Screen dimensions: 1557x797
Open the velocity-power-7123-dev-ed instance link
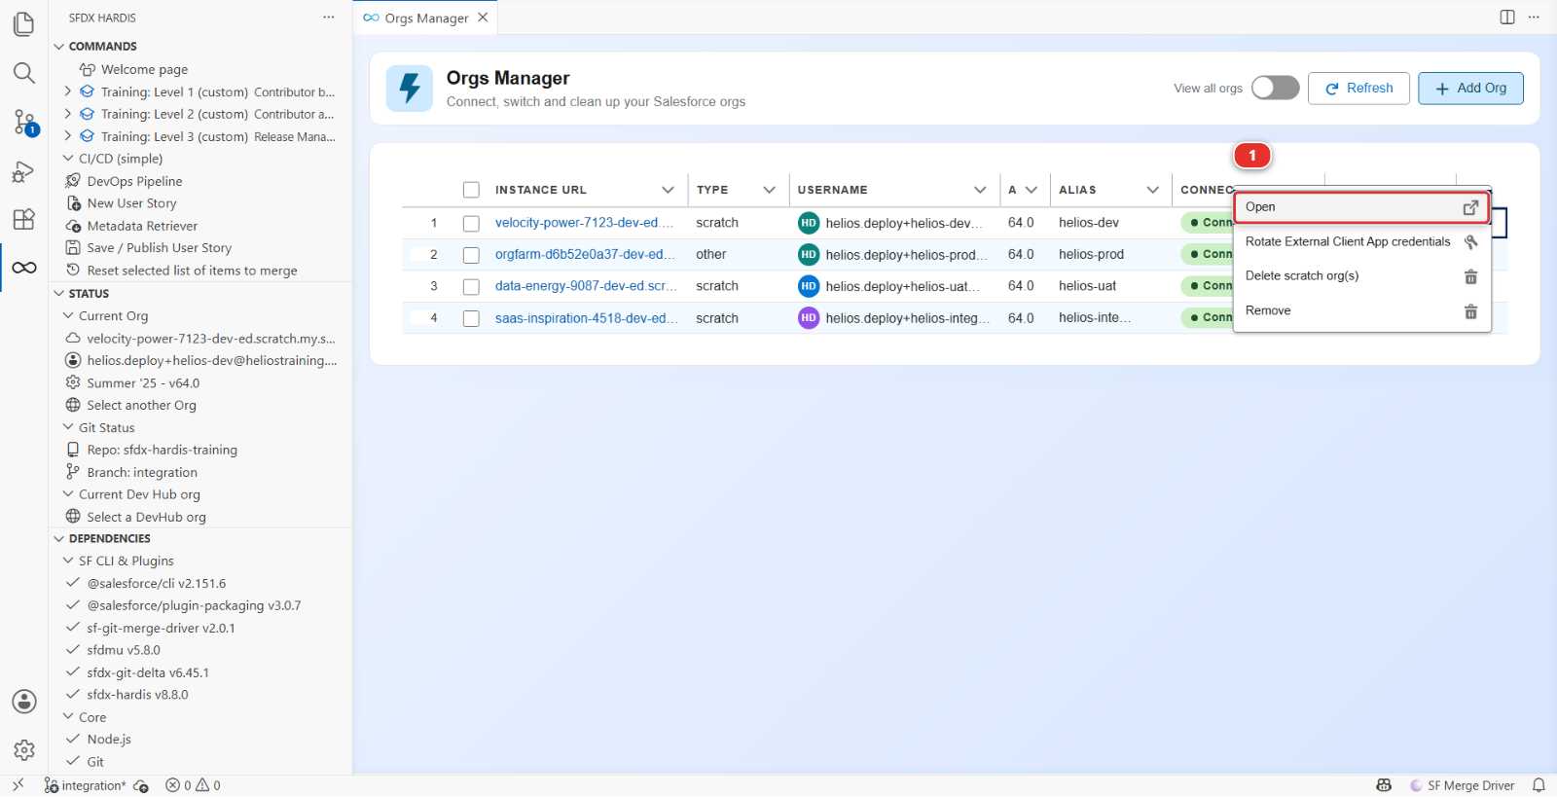pos(584,223)
